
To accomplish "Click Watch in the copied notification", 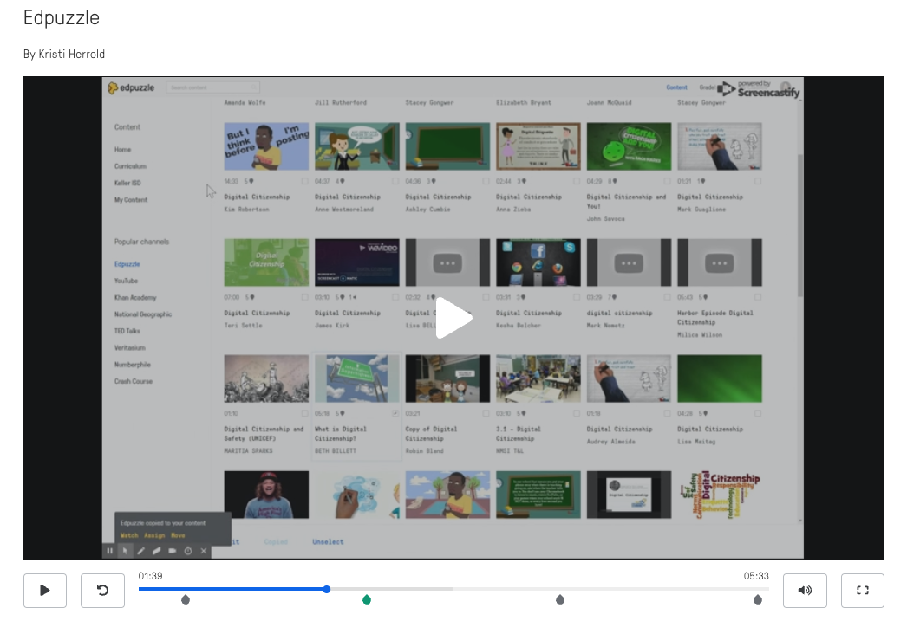I will (129, 535).
